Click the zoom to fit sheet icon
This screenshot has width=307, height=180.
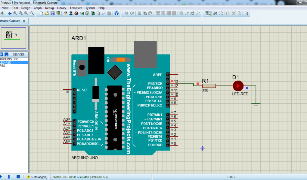(x=26, y=13)
